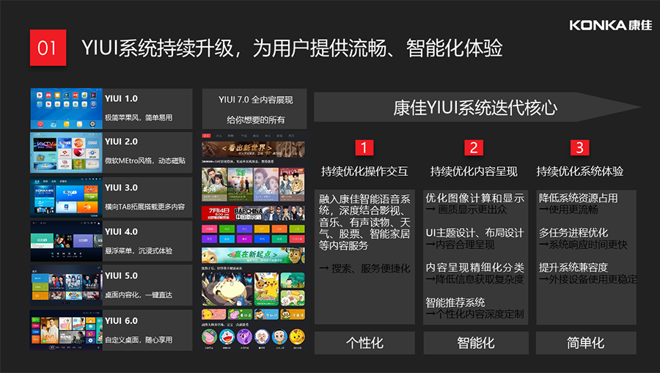
Task: Click the text 内容呈现精细化分类
Action: pyautogui.click(x=474, y=267)
